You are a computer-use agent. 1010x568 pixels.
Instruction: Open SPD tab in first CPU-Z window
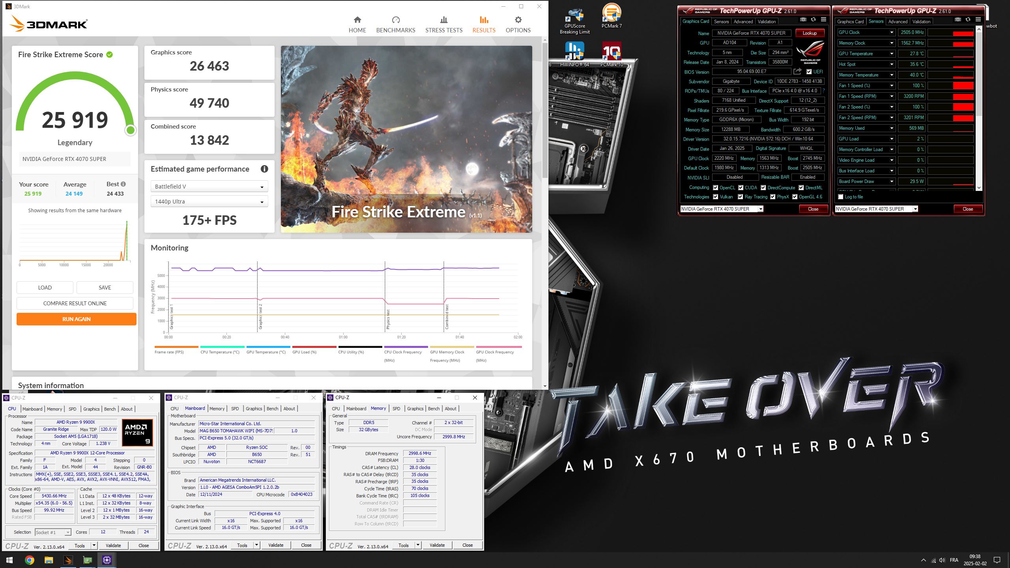tap(72, 409)
